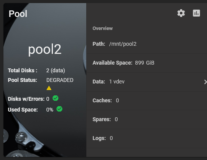Click the Logs row
Viewport: 207px width, 160px height.
click(147, 138)
